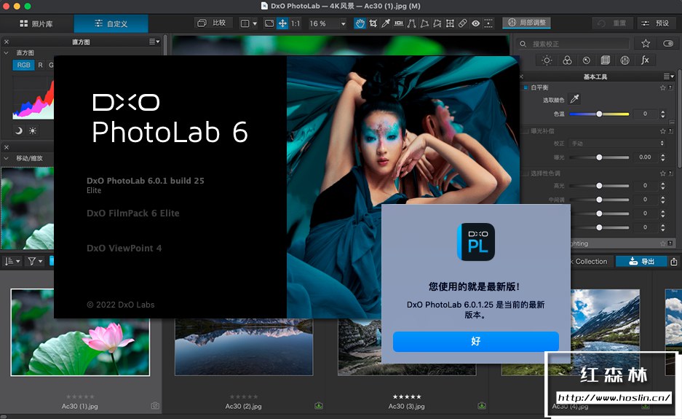The width and height of the screenshot is (682, 419).
Task: Open the Light corrections palette icon
Action: coord(547,60)
